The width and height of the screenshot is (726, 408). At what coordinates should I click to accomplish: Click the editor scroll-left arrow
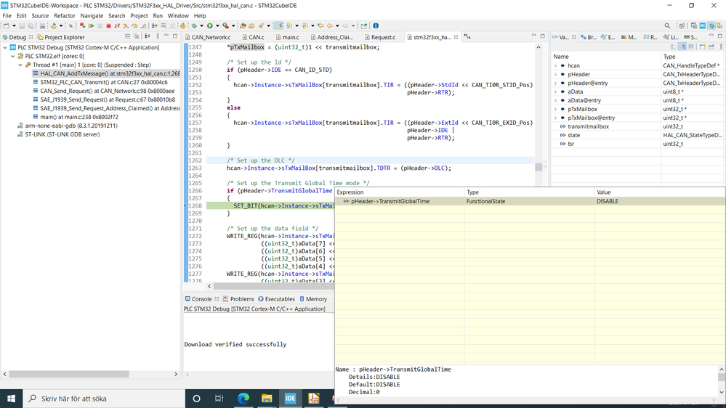[x=209, y=286]
